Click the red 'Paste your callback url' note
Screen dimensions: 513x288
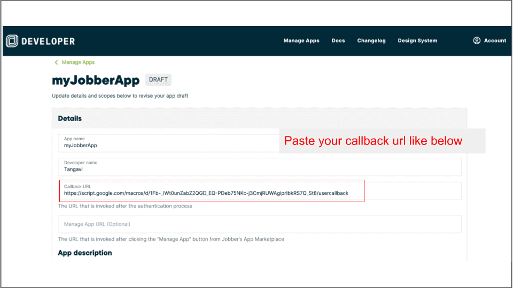coord(372,141)
